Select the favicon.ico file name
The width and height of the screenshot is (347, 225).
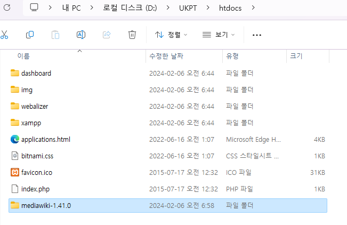tap(37, 173)
